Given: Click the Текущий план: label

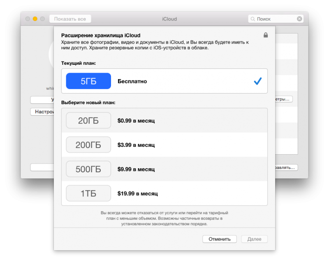Looking at the screenshot, I should (x=79, y=63).
